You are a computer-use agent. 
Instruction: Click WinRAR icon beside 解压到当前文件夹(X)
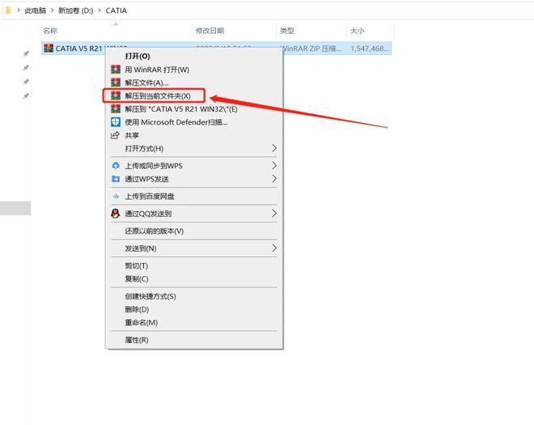point(116,96)
